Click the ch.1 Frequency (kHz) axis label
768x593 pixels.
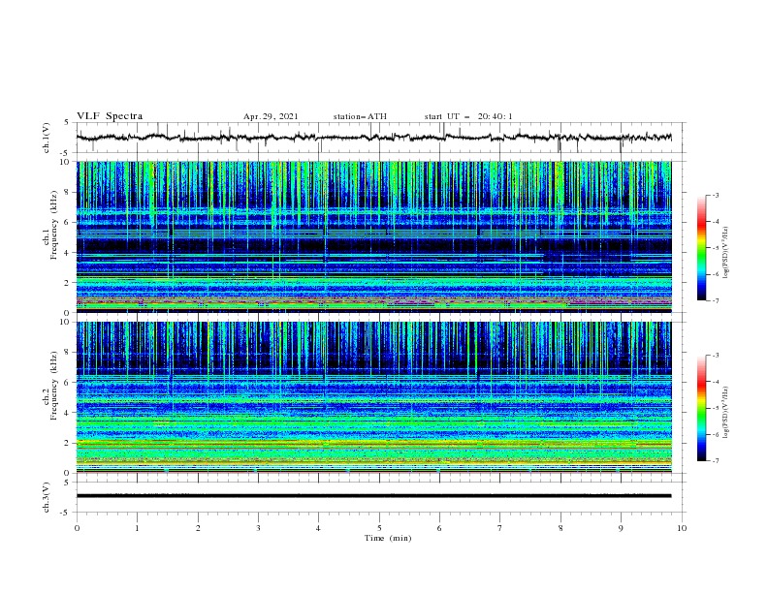50,225
